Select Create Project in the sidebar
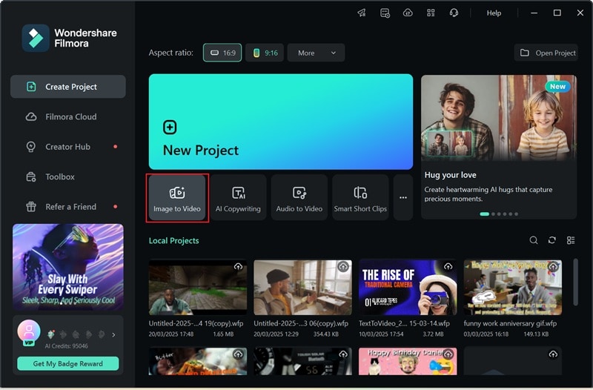 68,87
